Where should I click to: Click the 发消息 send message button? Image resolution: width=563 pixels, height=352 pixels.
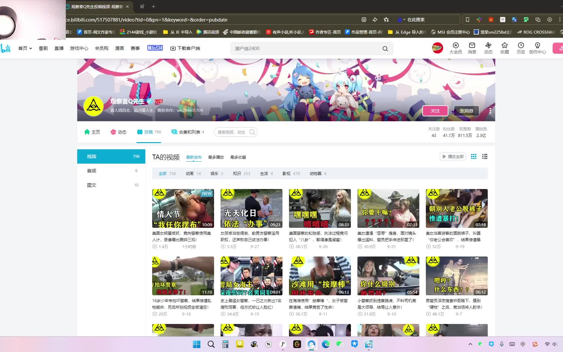click(466, 111)
